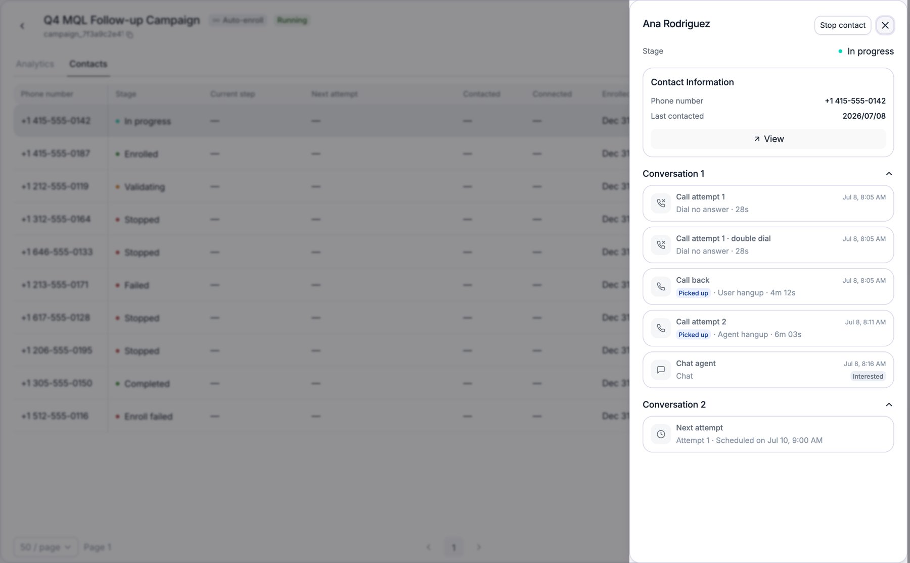This screenshot has width=910, height=563.
Task: Click the phone icon on Call back entry
Action: pyautogui.click(x=661, y=286)
